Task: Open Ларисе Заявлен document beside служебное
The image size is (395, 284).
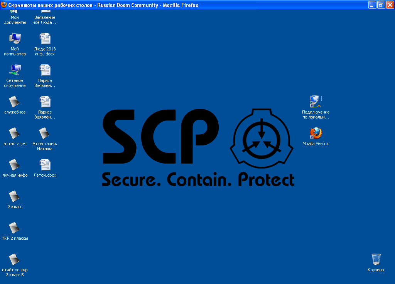Action: coord(45,108)
